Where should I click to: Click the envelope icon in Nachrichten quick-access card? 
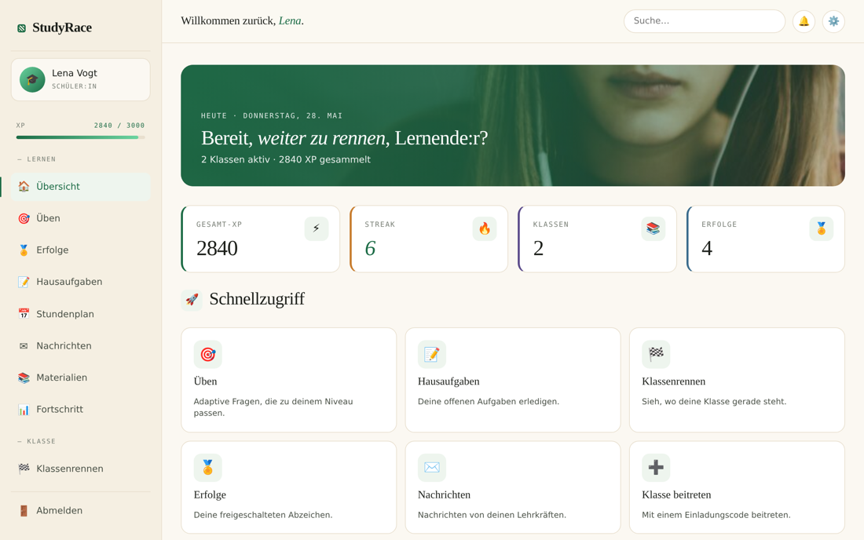coord(432,467)
